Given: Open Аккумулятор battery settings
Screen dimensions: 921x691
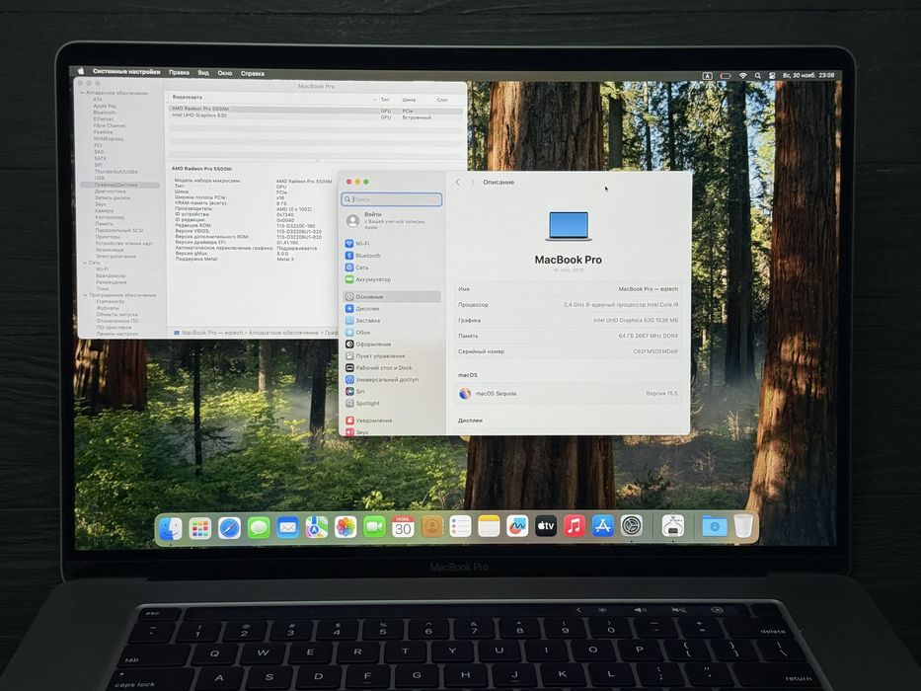Looking at the screenshot, I should tap(392, 279).
